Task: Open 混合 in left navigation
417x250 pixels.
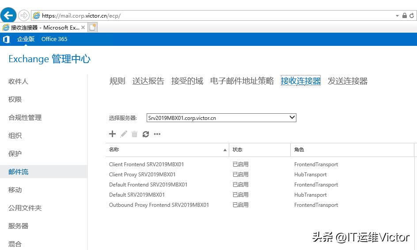Action: (x=15, y=244)
